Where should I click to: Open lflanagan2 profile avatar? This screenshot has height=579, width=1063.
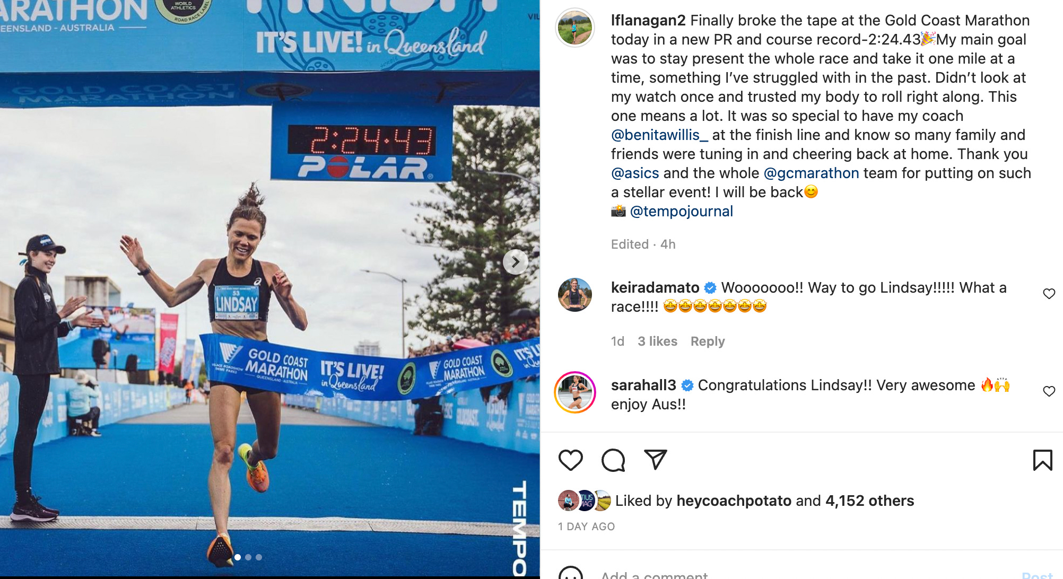tap(575, 28)
